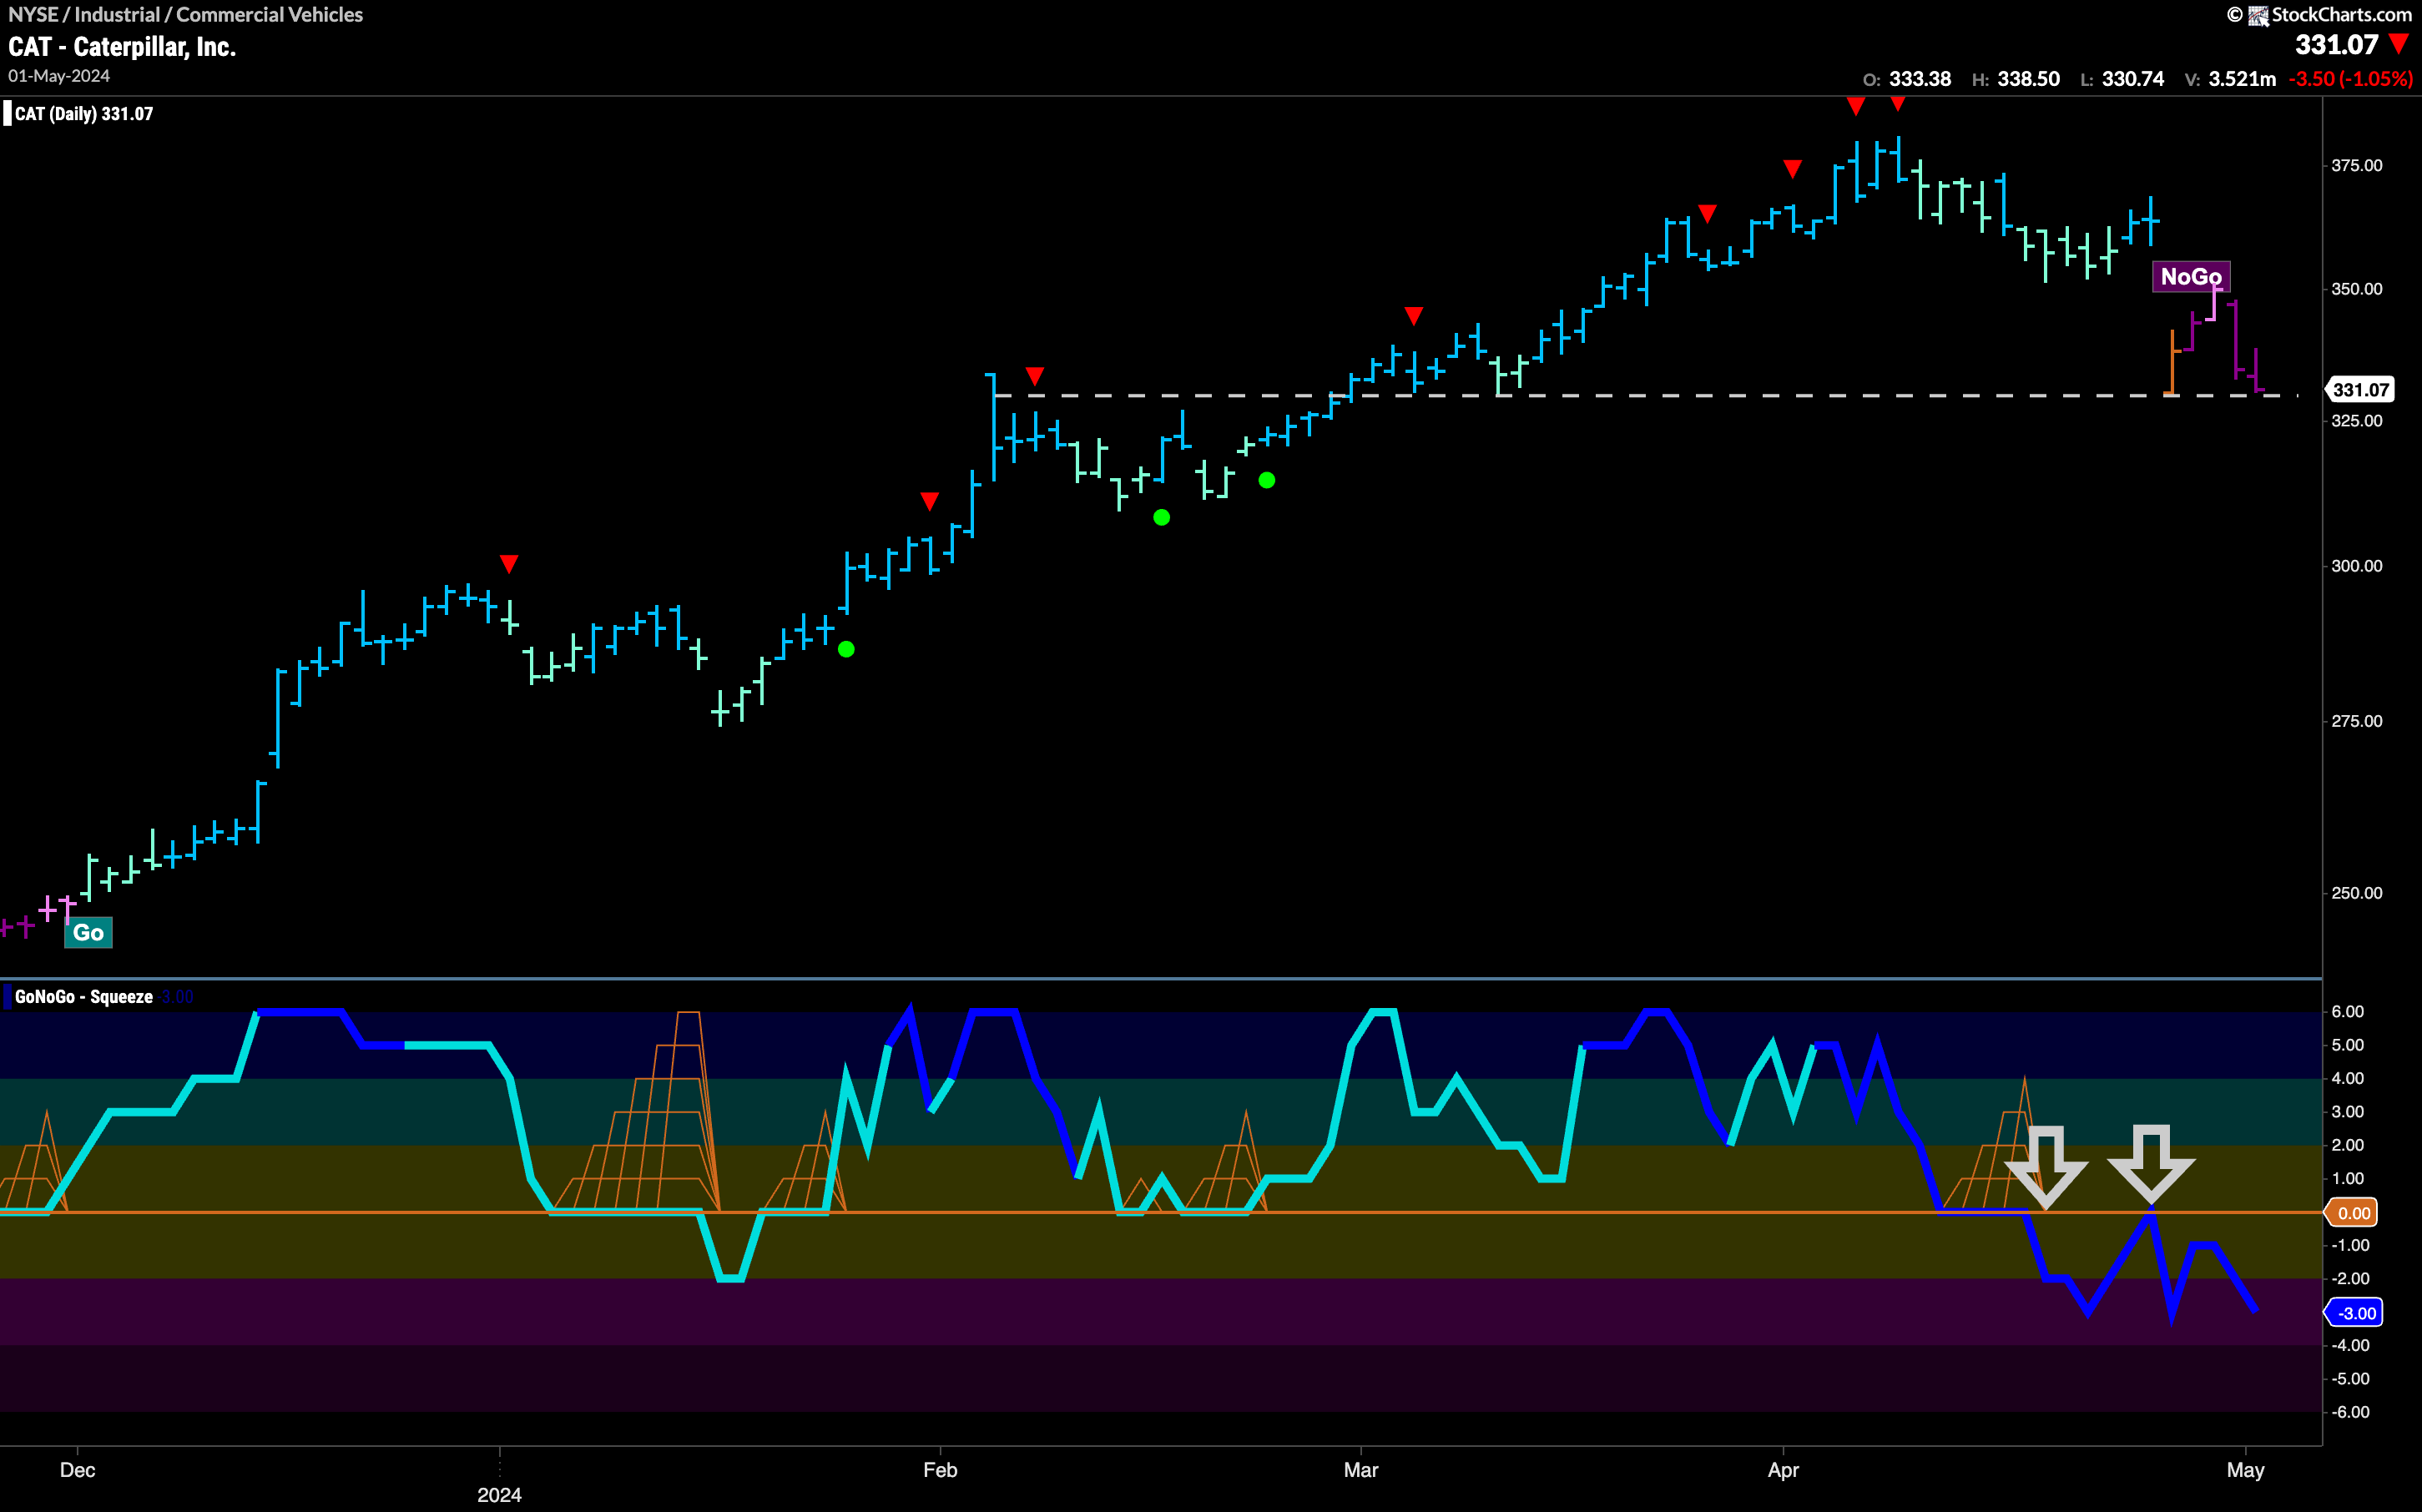Click the change text -3.50 (-1.05%)

point(2350,79)
